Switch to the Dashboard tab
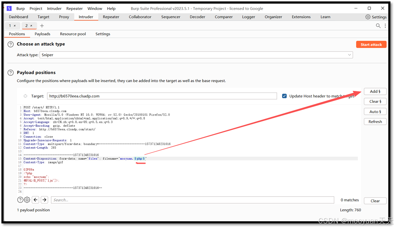 [x=18, y=17]
